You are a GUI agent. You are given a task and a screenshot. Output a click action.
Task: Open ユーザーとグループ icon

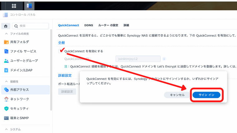6,61
